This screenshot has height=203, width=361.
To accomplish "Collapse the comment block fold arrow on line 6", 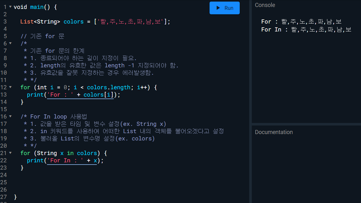I will click(x=10, y=43).
